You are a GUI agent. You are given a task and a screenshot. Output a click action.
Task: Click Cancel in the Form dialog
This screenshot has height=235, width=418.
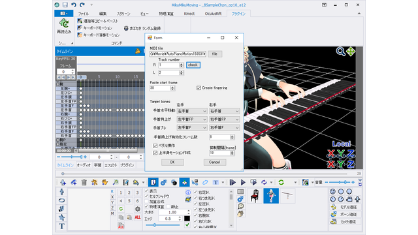(x=215, y=162)
